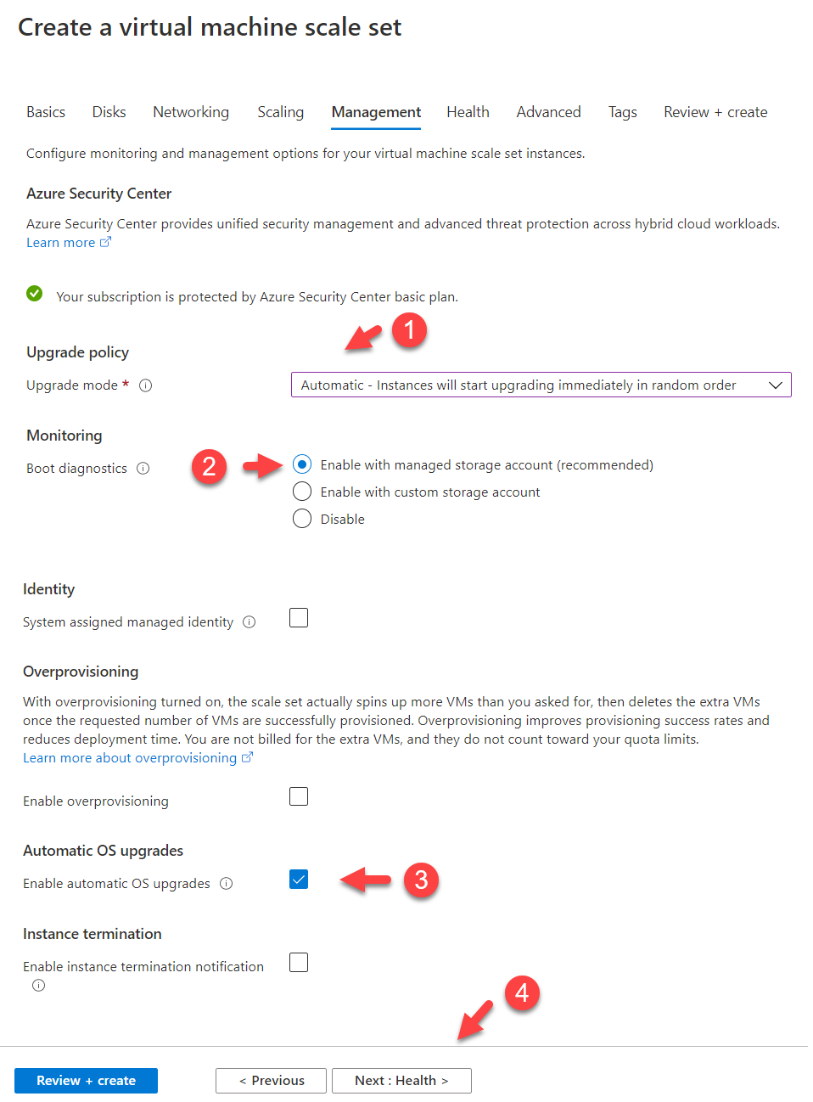This screenshot has width=813, height=1102.
Task: Open the Upgrade mode dropdown
Action: pyautogui.click(x=541, y=385)
